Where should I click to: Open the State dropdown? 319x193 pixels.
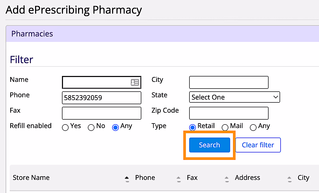[x=235, y=97]
